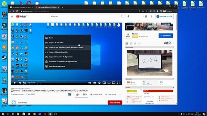Click COMPARTIR to share video
Screen dimensions: 207x116
[96, 94]
